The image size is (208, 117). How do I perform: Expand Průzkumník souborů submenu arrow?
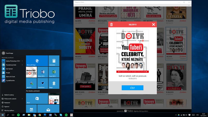(22, 99)
